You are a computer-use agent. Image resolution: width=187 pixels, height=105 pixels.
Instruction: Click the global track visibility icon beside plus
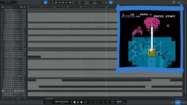(x=21, y=7)
